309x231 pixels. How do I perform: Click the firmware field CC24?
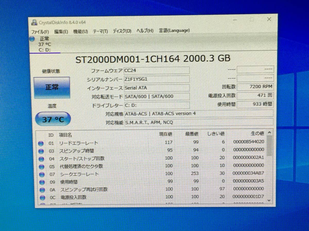pos(157,70)
